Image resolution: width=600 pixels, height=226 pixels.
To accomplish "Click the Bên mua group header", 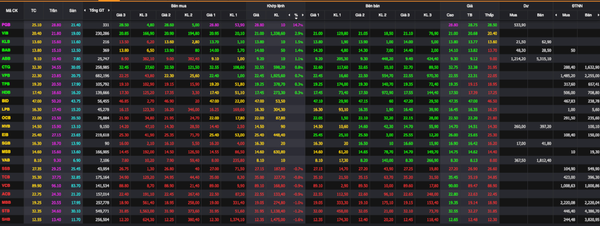I will point(179,6).
